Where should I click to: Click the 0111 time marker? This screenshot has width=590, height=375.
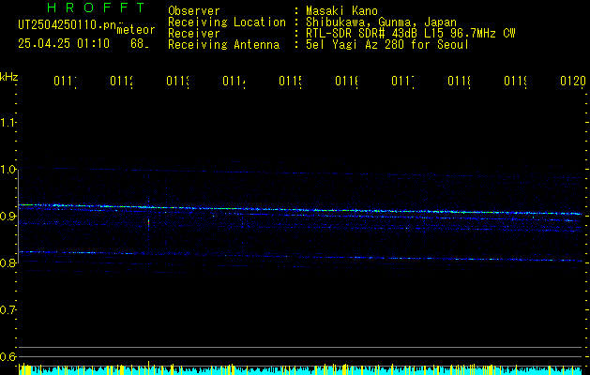65,82
